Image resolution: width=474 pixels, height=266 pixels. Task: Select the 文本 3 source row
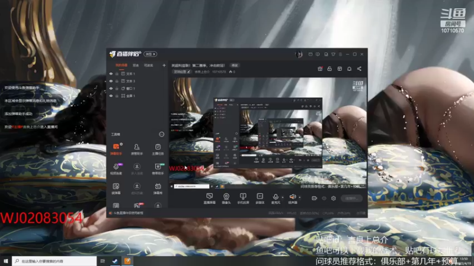[137, 81]
